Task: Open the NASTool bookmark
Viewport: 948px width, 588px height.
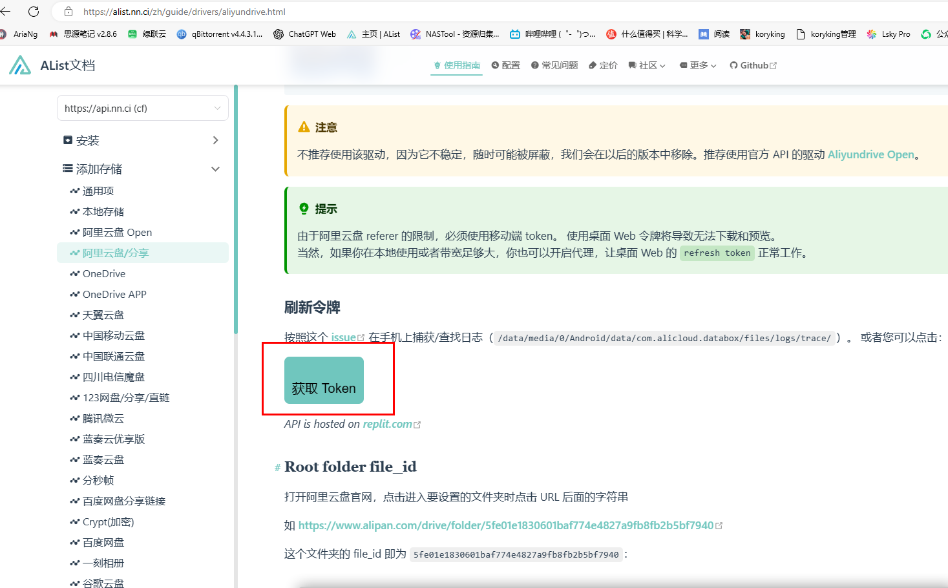Action: pyautogui.click(x=454, y=34)
